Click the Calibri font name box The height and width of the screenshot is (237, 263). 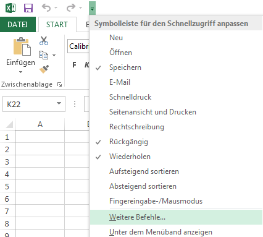(x=78, y=46)
